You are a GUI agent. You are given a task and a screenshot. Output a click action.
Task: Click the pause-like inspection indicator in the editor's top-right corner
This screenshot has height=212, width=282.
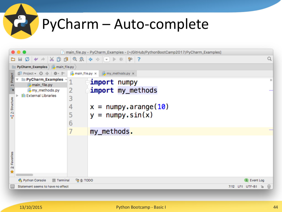pos(271,80)
